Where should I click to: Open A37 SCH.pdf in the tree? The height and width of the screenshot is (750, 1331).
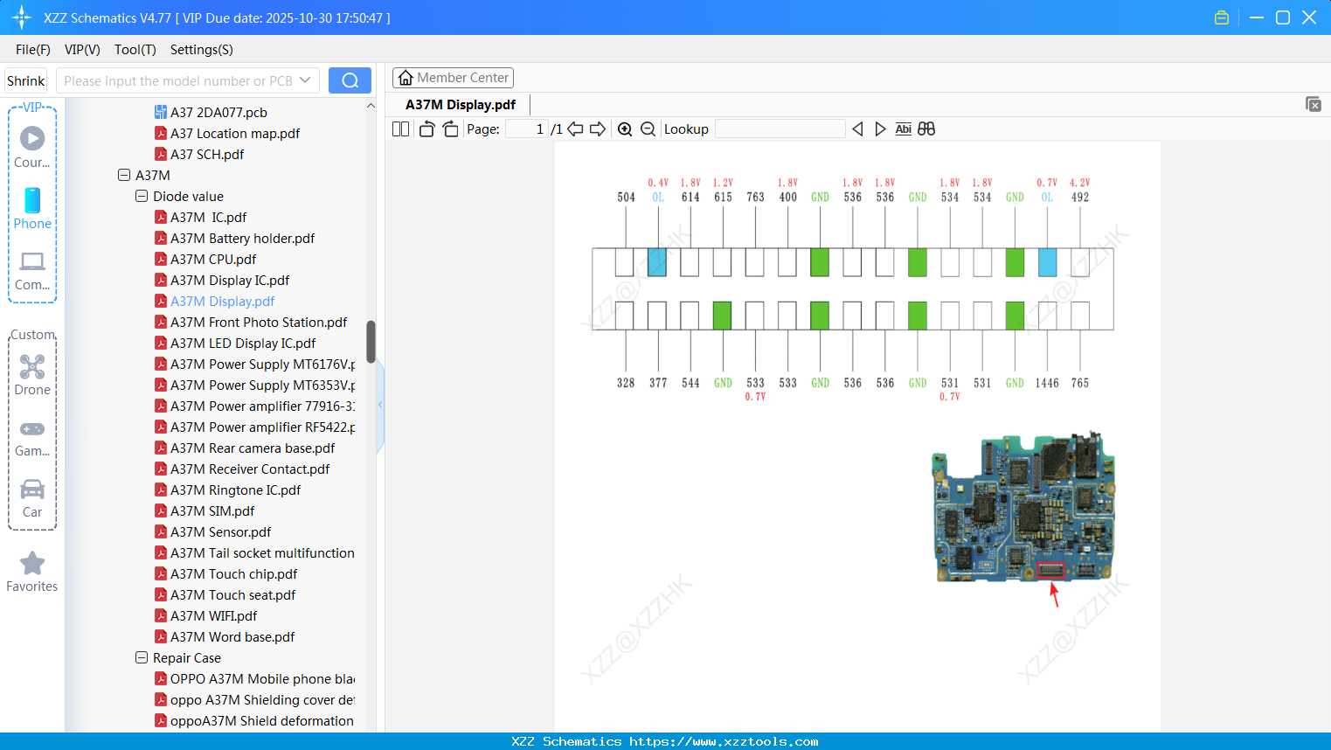[207, 154]
